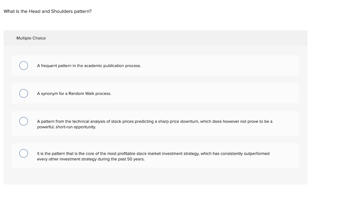Click the answer text starting 'A pattern from the technical analysis'

pos(155,122)
